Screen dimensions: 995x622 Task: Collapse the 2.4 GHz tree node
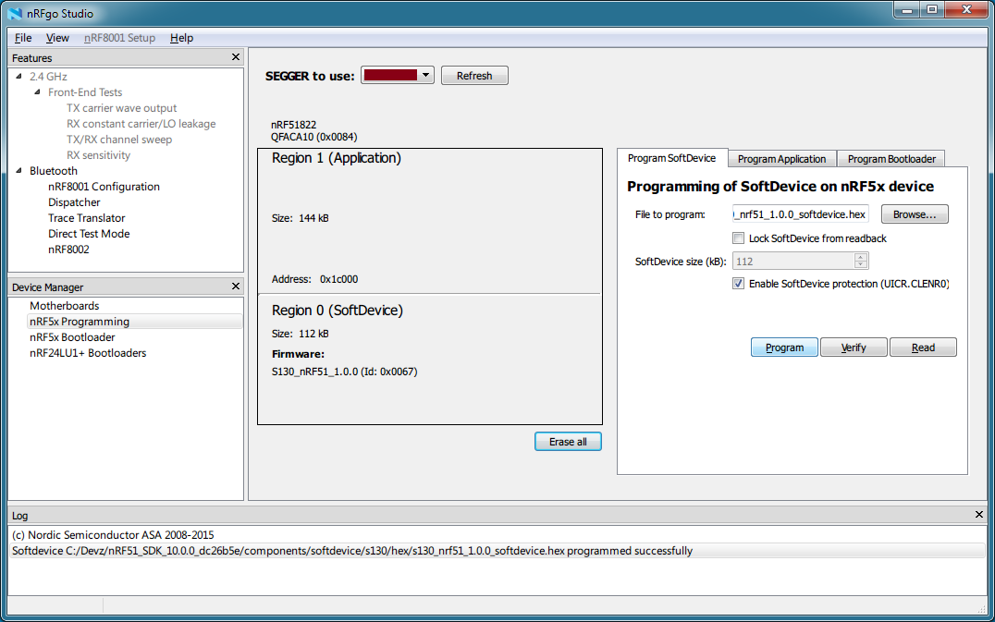coord(18,76)
